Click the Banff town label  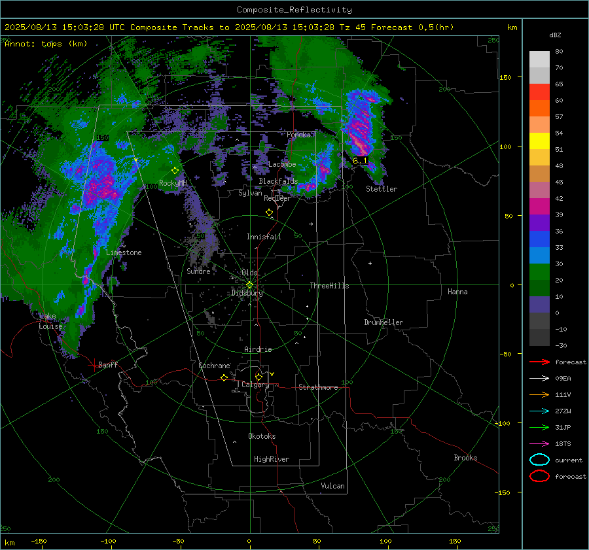(x=108, y=364)
